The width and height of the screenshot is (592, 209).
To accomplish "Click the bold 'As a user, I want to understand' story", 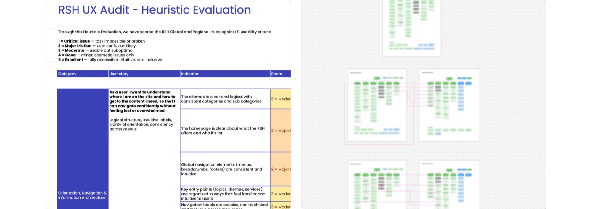I will coord(142,101).
